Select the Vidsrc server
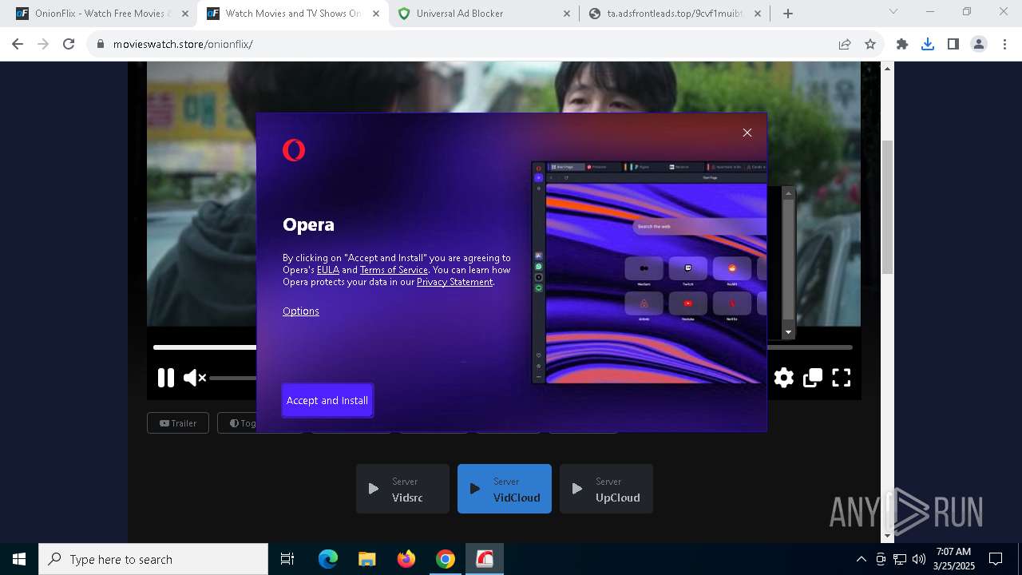This screenshot has width=1022, height=575. pyautogui.click(x=402, y=489)
